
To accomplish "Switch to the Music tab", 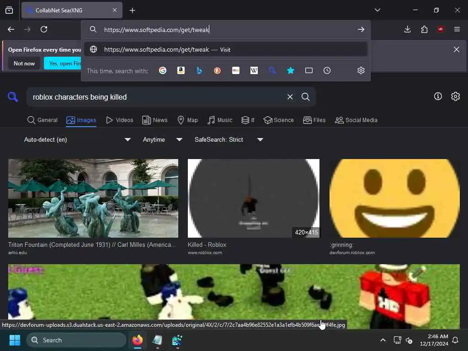I will click(220, 120).
